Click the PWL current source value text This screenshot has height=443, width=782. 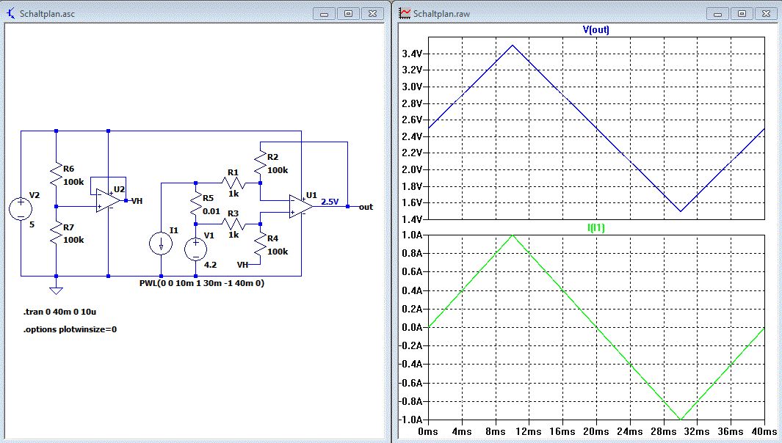(200, 283)
